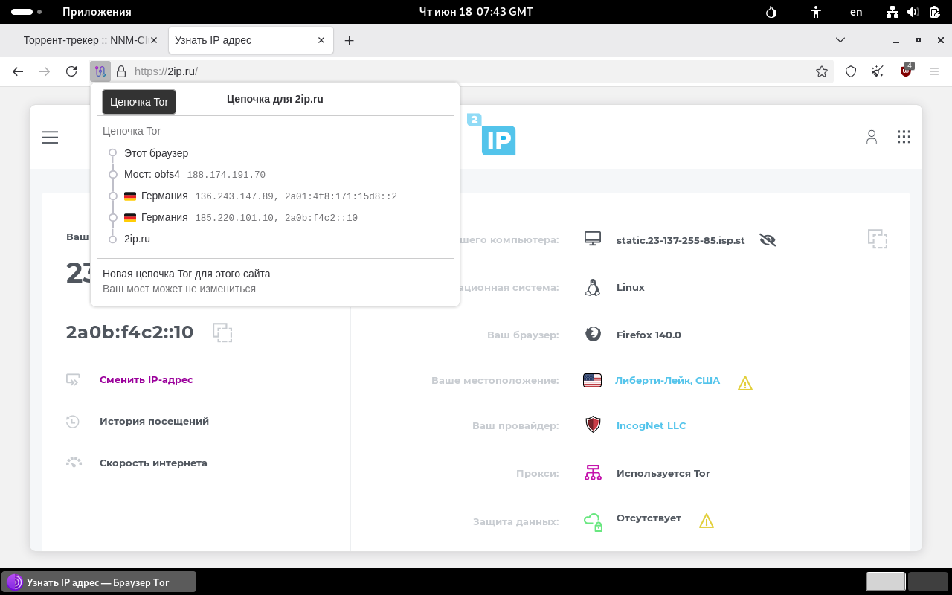Click the monitor icon beside the hostname
This screenshot has width=952, height=595.
point(593,239)
